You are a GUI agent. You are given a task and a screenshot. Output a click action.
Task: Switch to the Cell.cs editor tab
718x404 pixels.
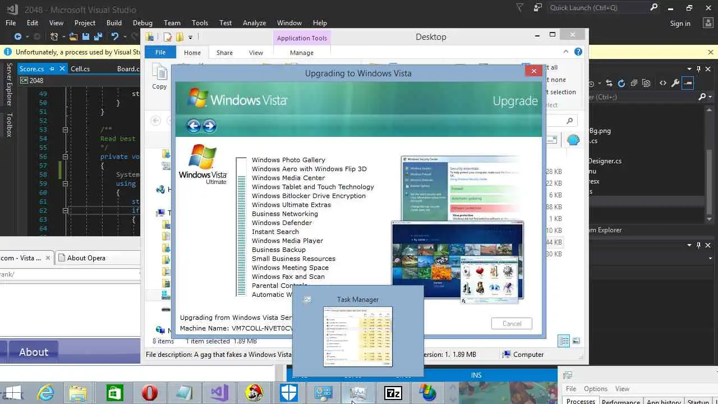pos(80,68)
